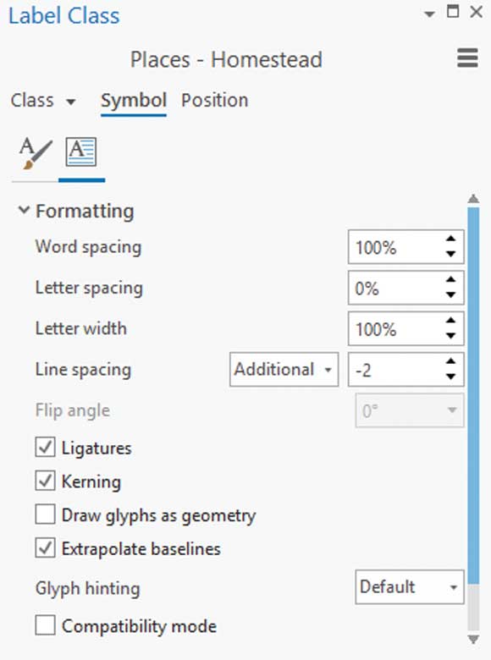Enable Draw glyphs as geometry
The width and height of the screenshot is (491, 660).
pyautogui.click(x=45, y=514)
